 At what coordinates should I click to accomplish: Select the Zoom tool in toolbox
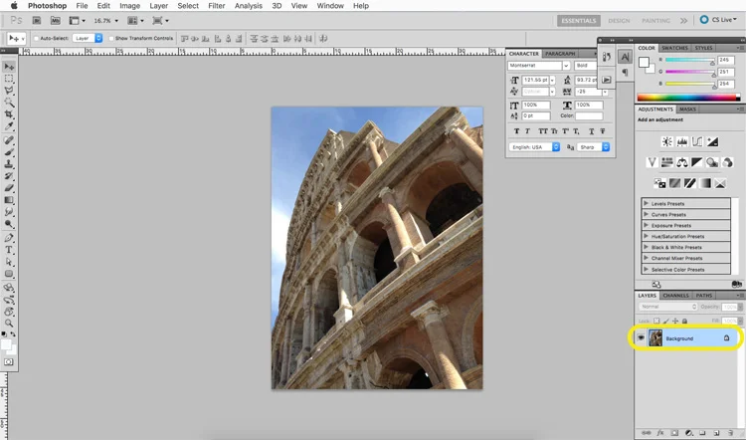(x=9, y=324)
